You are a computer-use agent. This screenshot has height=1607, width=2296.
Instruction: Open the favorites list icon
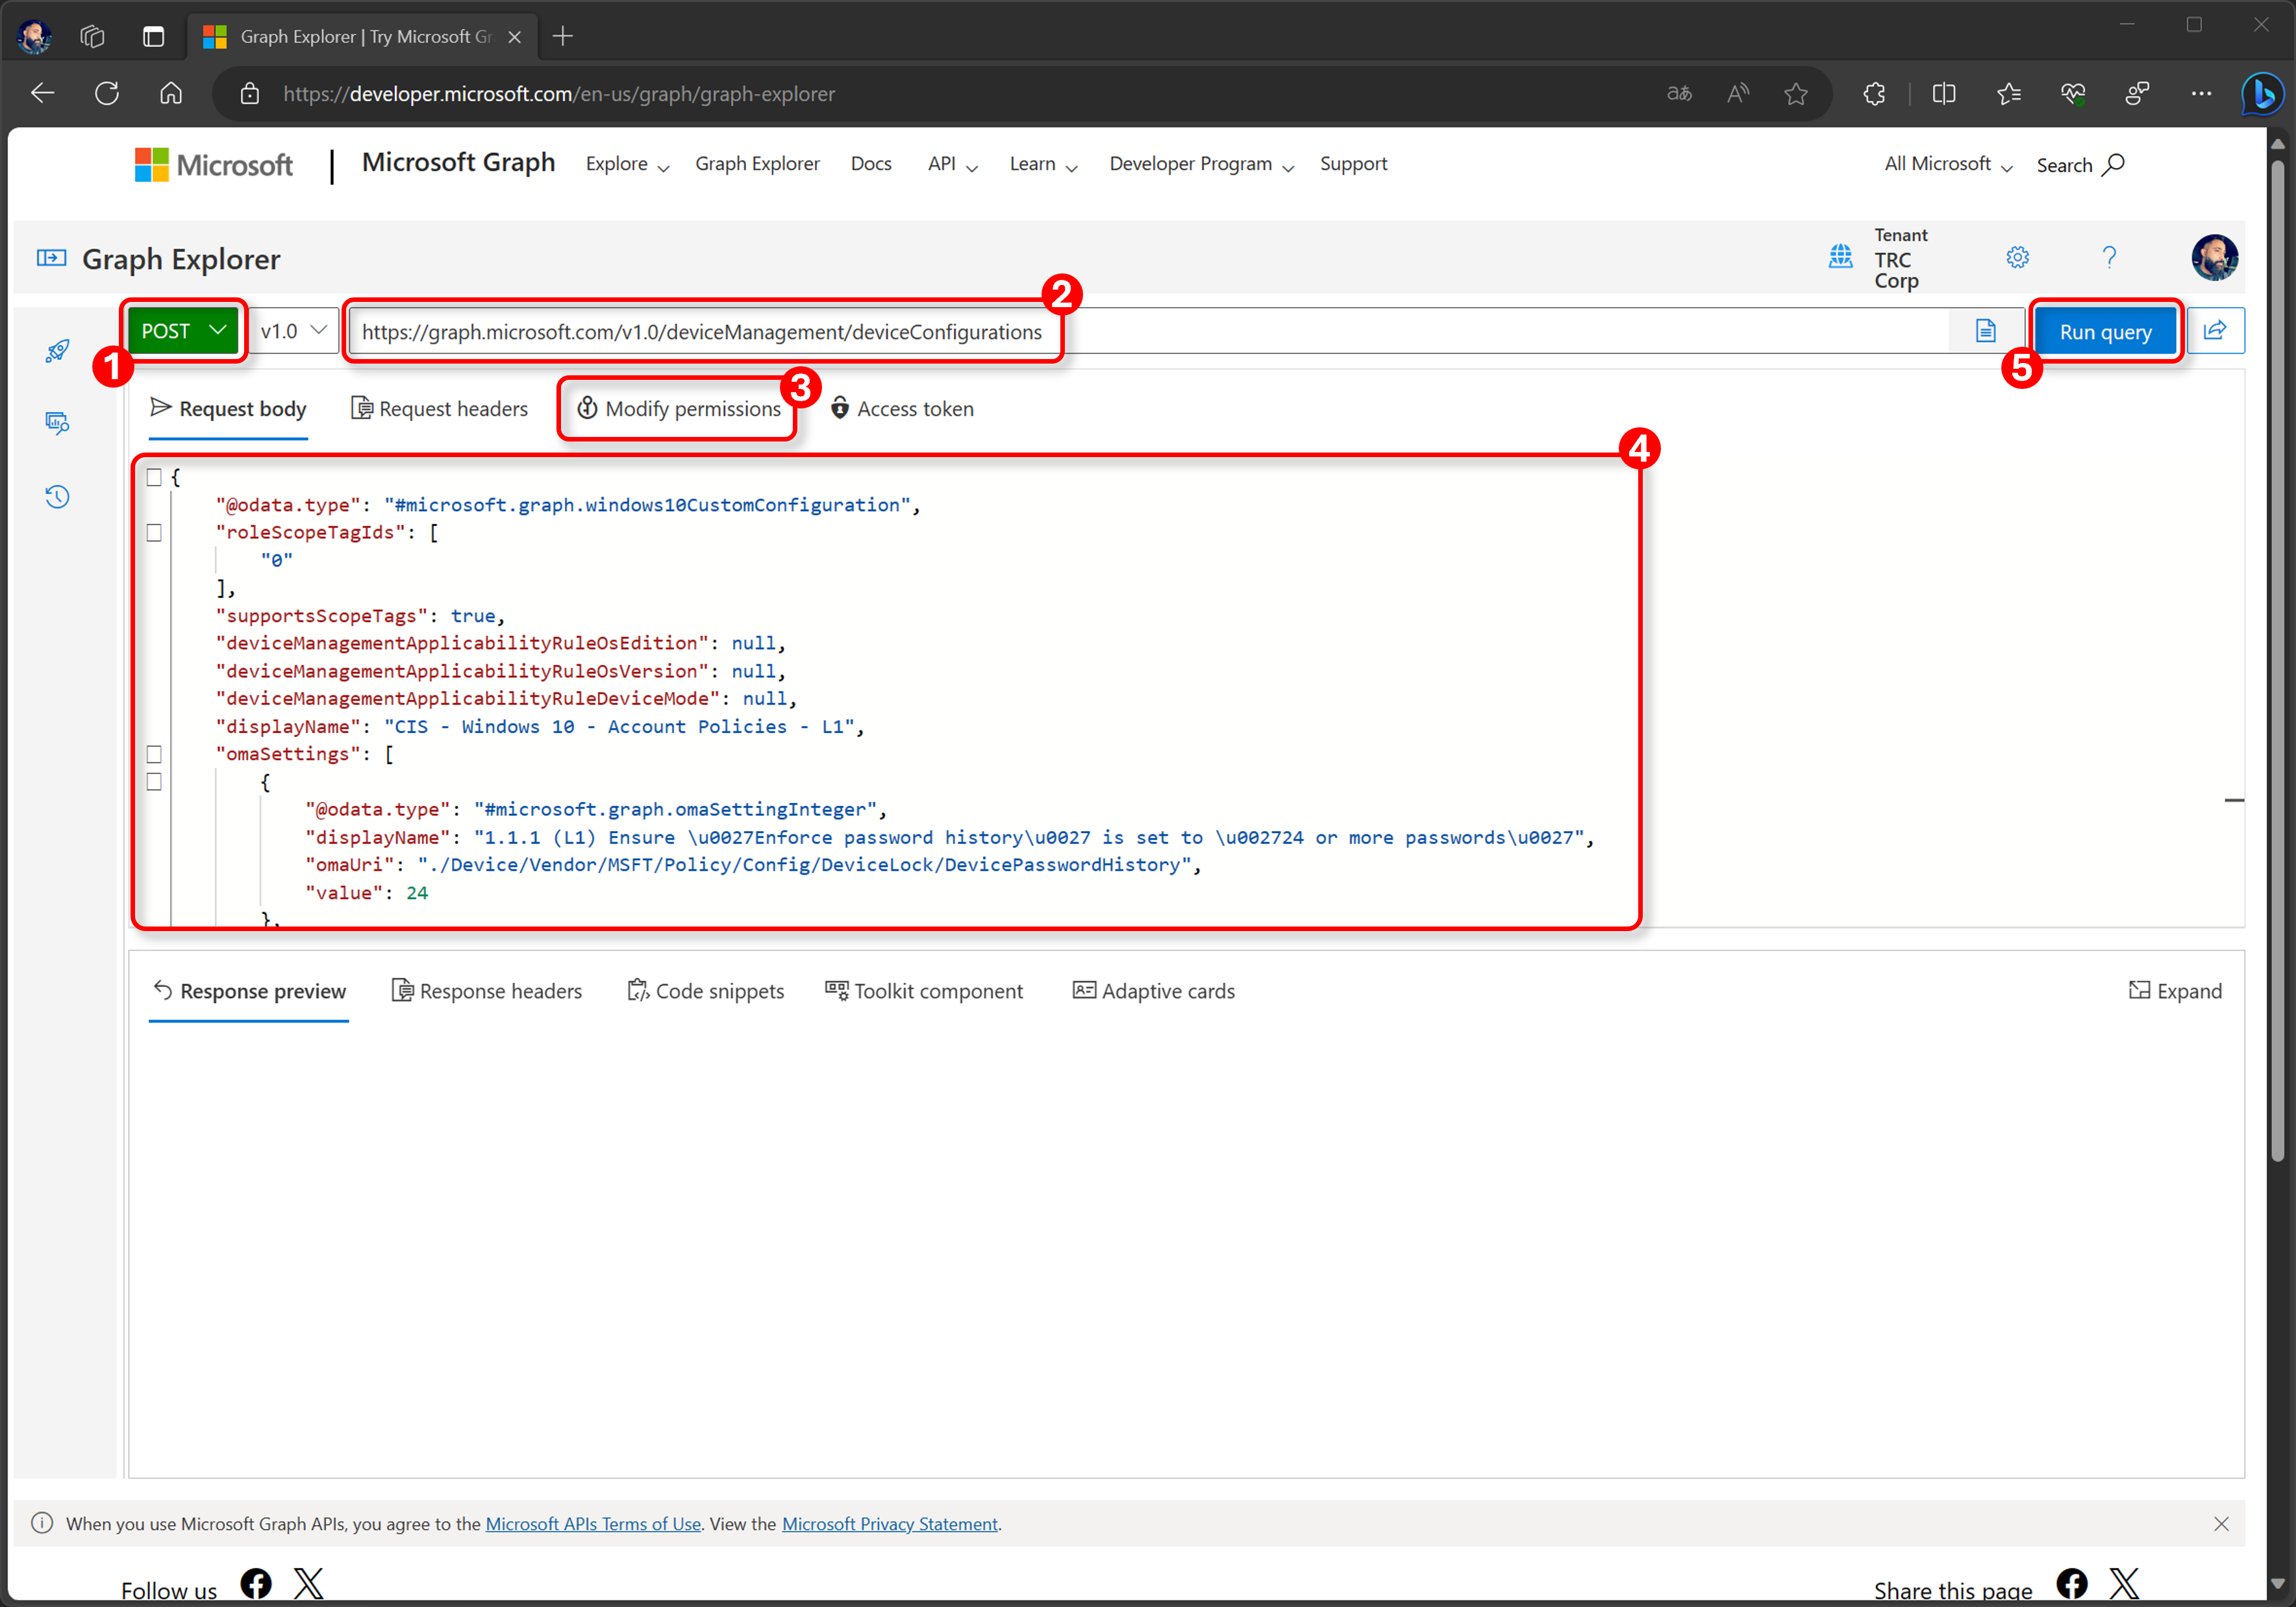[2009, 94]
